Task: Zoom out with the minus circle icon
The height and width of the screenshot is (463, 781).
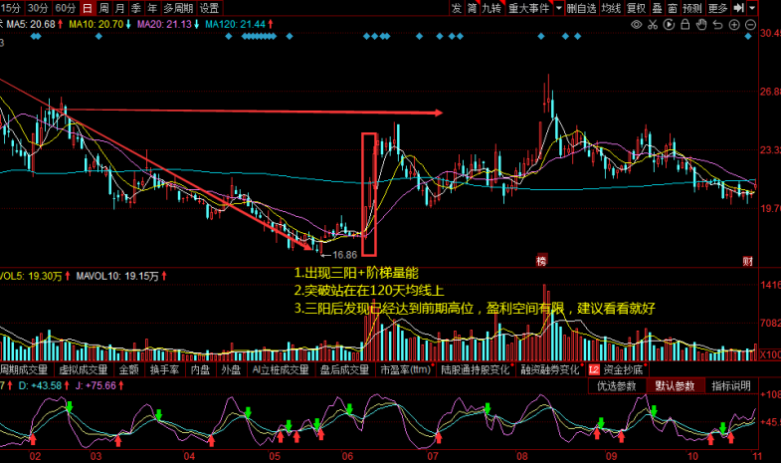Action: coord(750,25)
